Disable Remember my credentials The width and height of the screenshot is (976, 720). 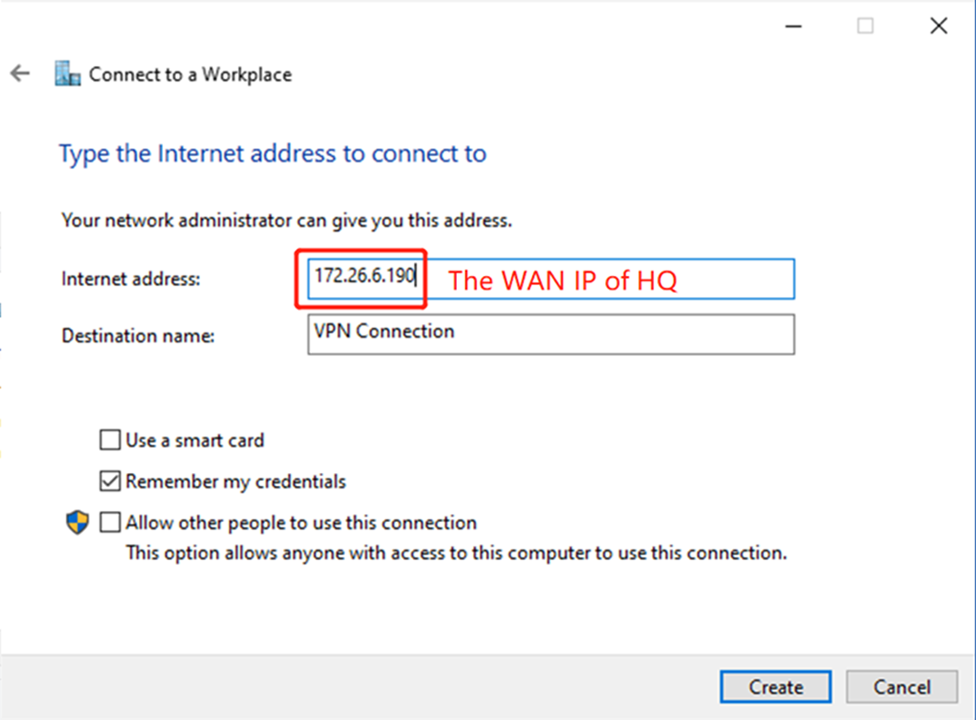(x=110, y=481)
